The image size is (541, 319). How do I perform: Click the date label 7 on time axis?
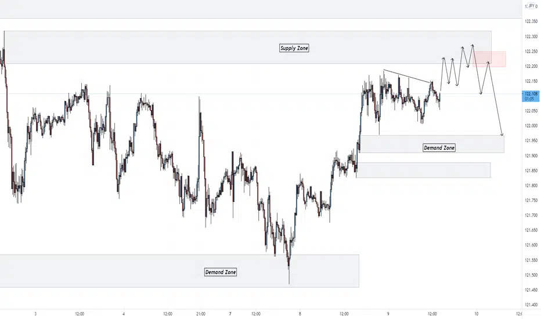230,314
